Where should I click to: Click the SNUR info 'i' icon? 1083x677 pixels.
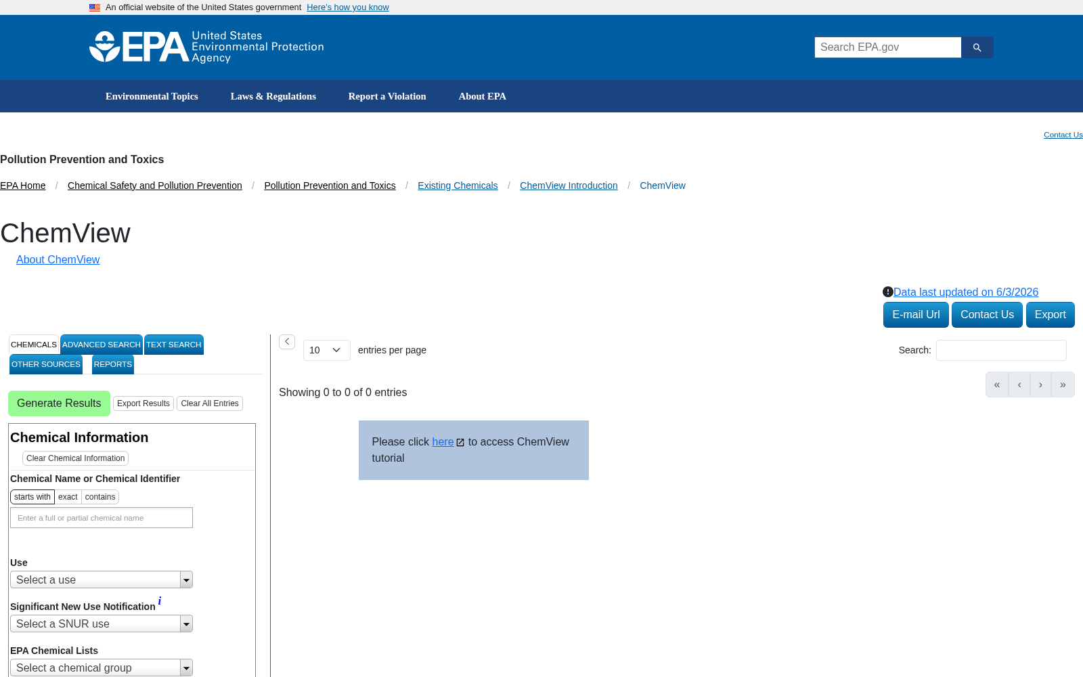coord(160,601)
